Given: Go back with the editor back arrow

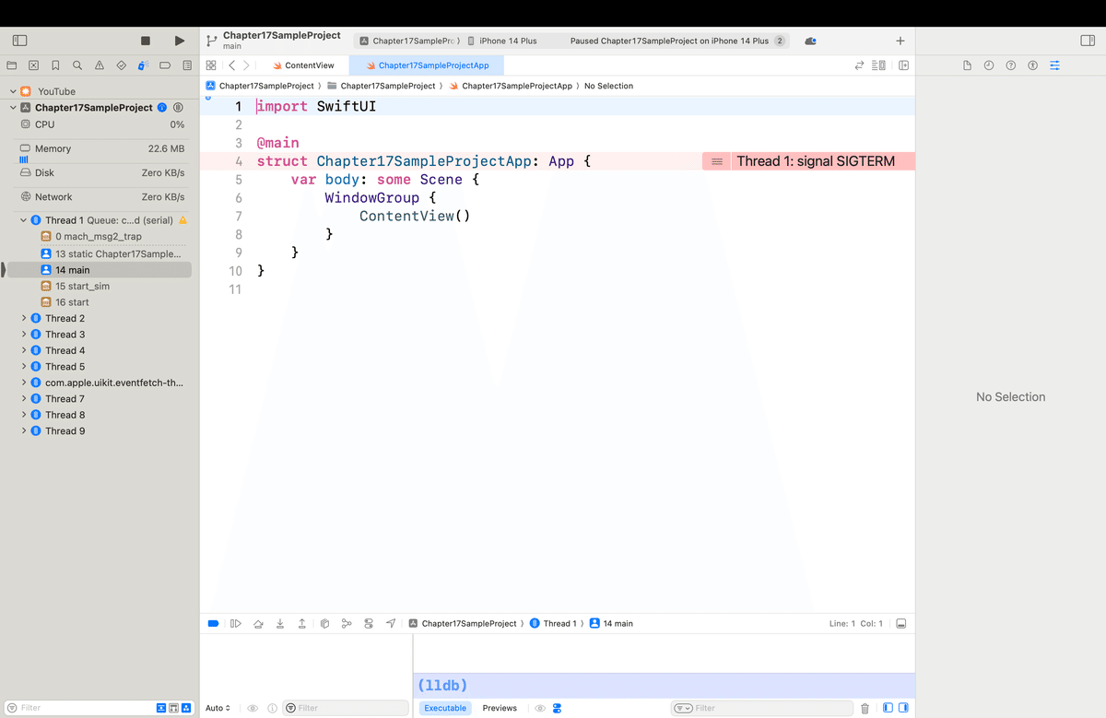Looking at the screenshot, I should [x=232, y=65].
